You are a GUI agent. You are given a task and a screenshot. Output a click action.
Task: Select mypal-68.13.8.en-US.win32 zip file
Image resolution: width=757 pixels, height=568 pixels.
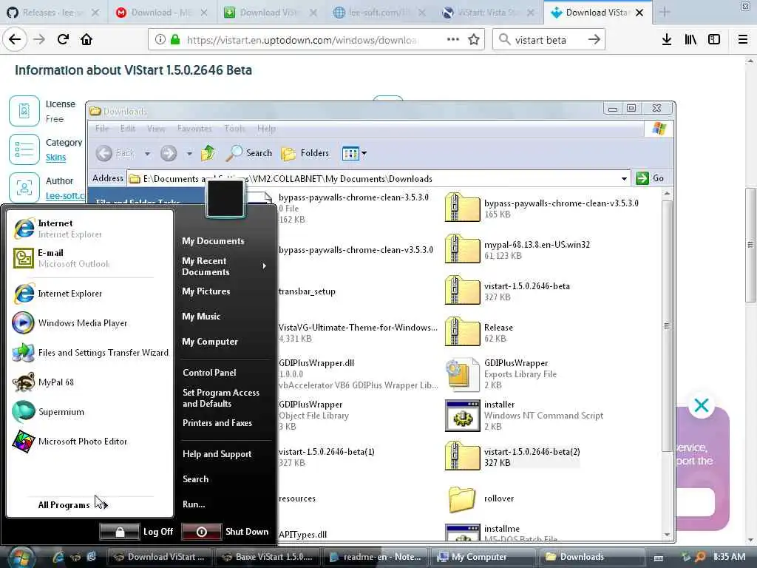[517, 250]
